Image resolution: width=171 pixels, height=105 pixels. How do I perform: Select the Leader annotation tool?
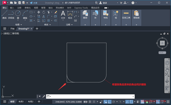pyautogui.click(x=75, y=16)
